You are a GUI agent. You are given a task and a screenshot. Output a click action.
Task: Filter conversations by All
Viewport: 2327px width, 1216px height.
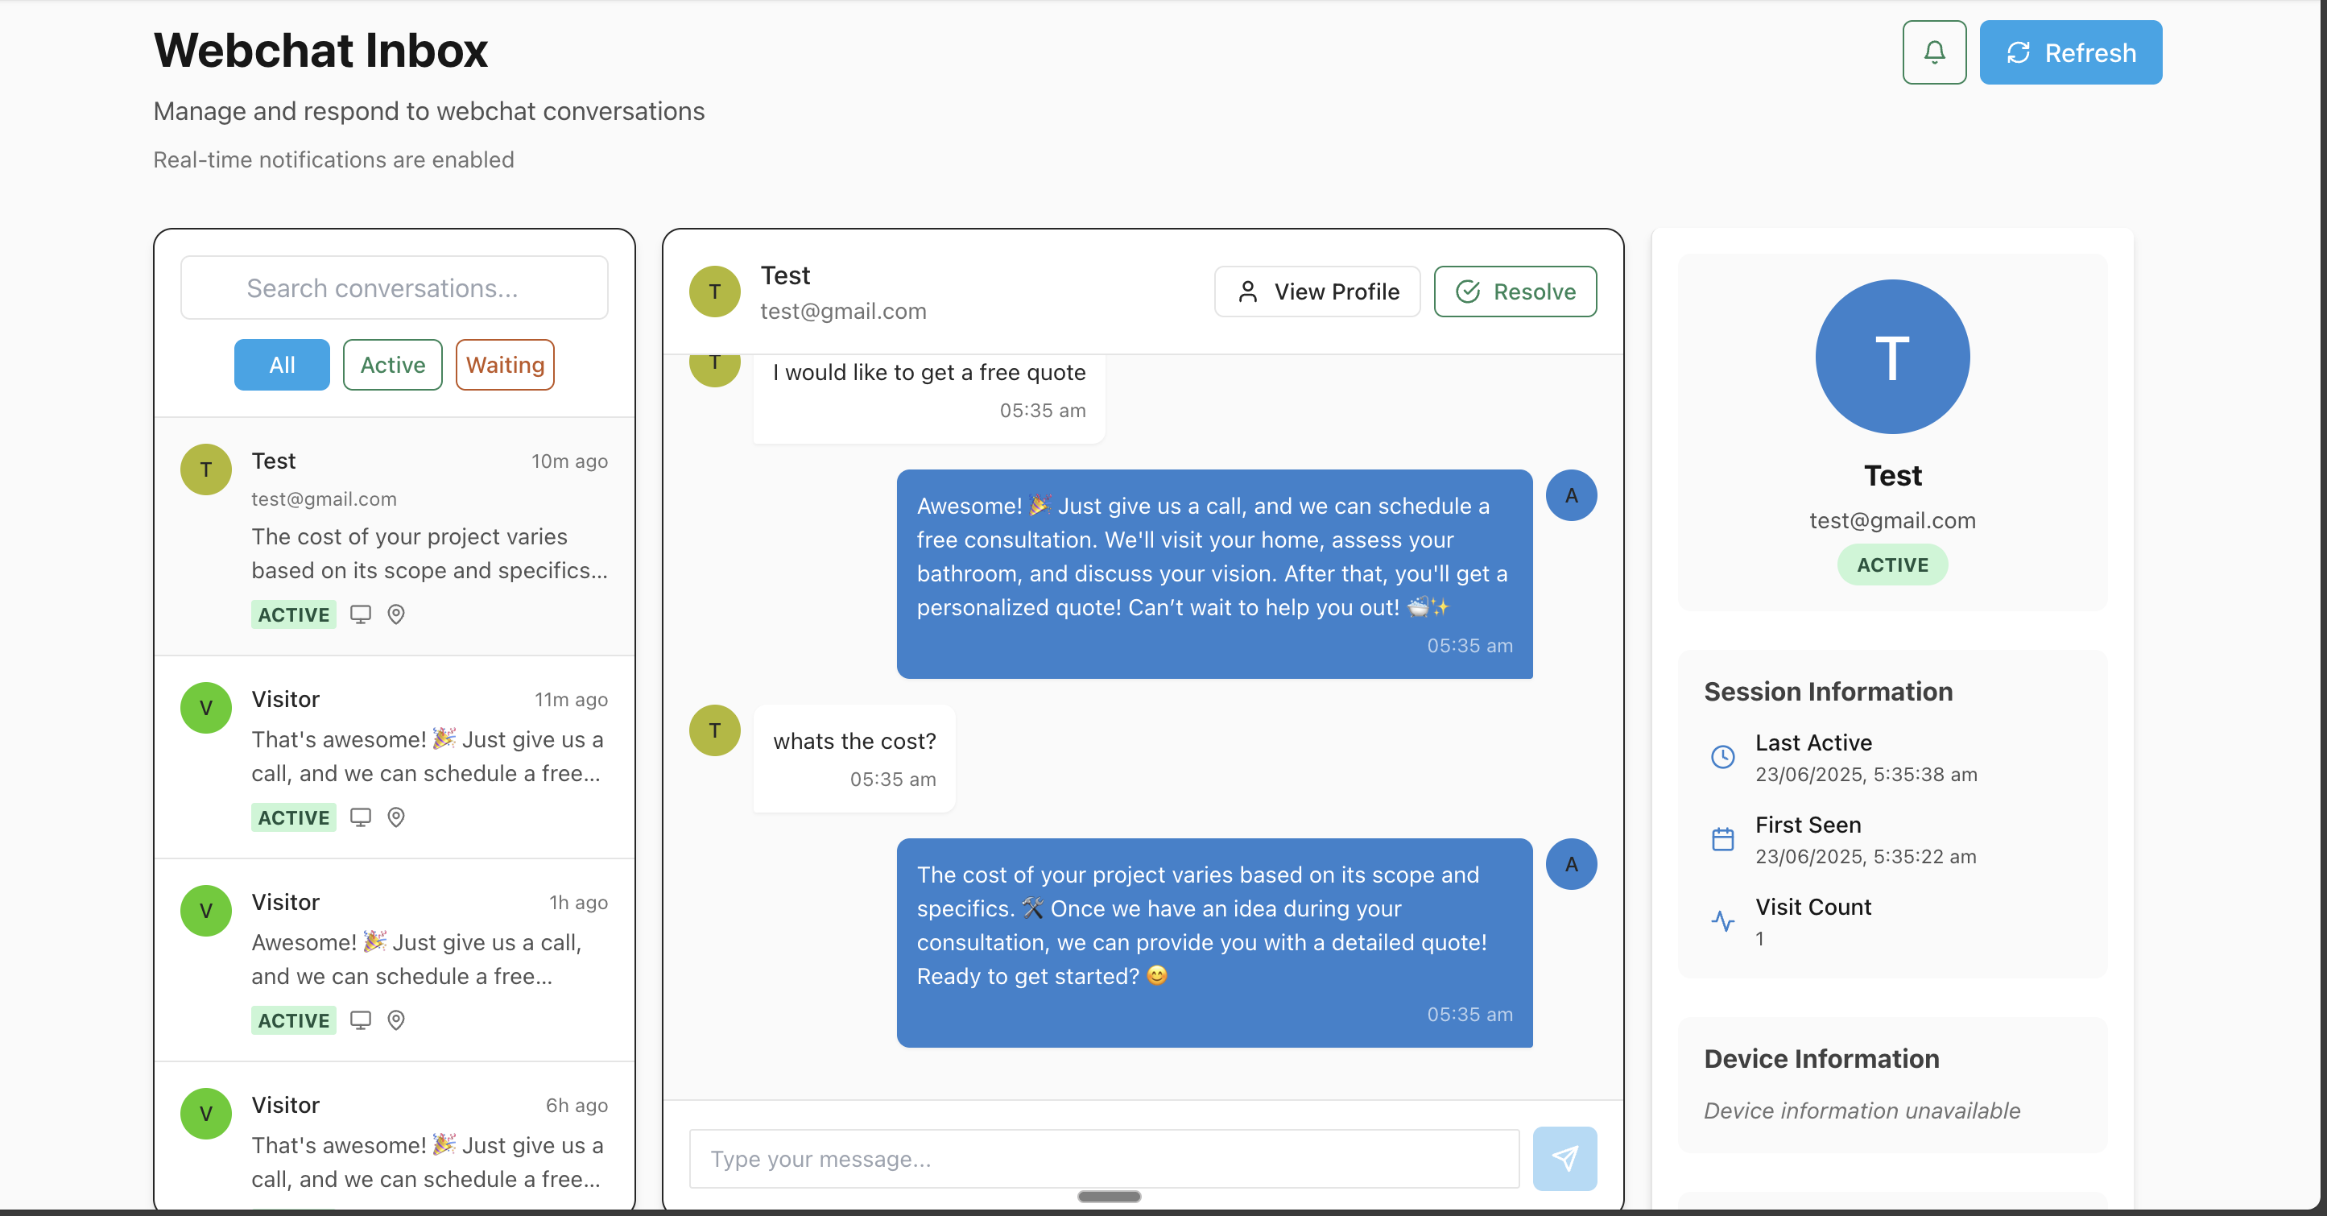click(282, 365)
